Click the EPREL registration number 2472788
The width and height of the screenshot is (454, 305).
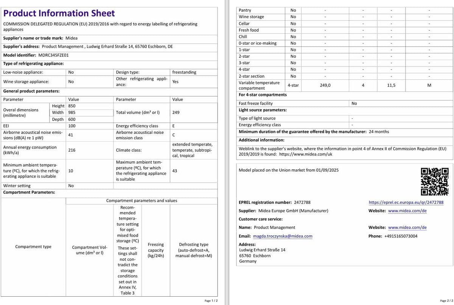302,202
